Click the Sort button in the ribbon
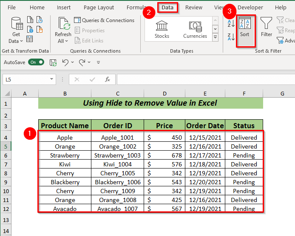This screenshot has width=295, height=236. (244, 28)
